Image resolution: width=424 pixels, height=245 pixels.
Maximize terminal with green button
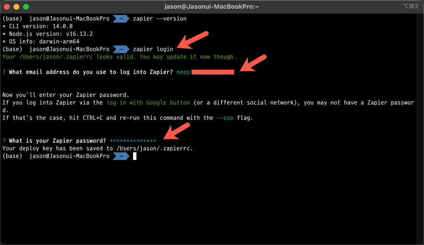(x=26, y=7)
